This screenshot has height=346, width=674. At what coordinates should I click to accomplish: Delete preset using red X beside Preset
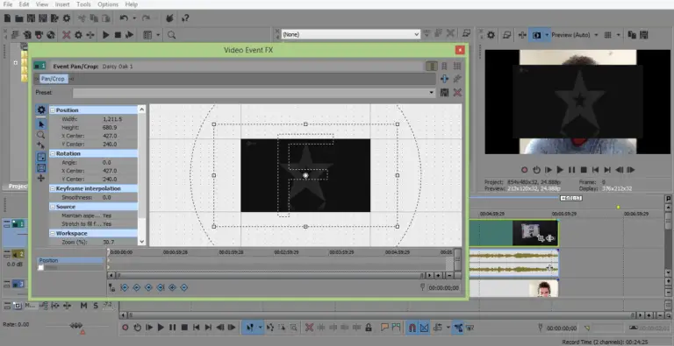(457, 92)
